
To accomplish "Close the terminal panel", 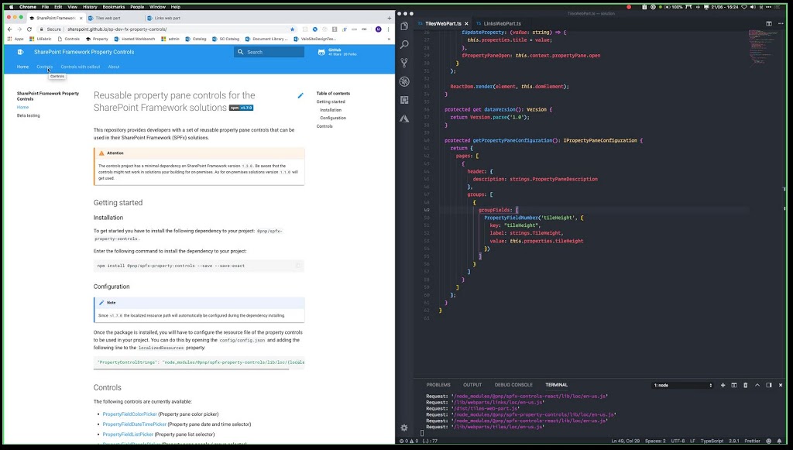I will click(781, 385).
